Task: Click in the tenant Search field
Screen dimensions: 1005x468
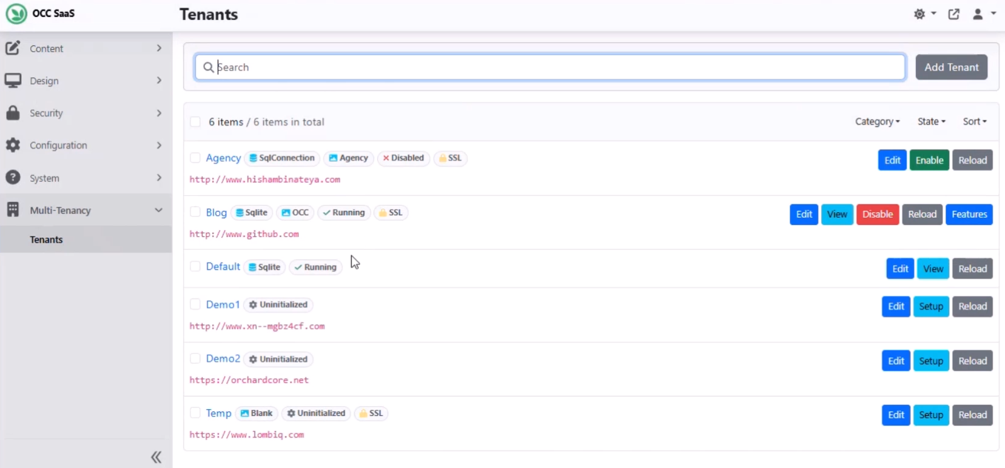Action: (550, 67)
